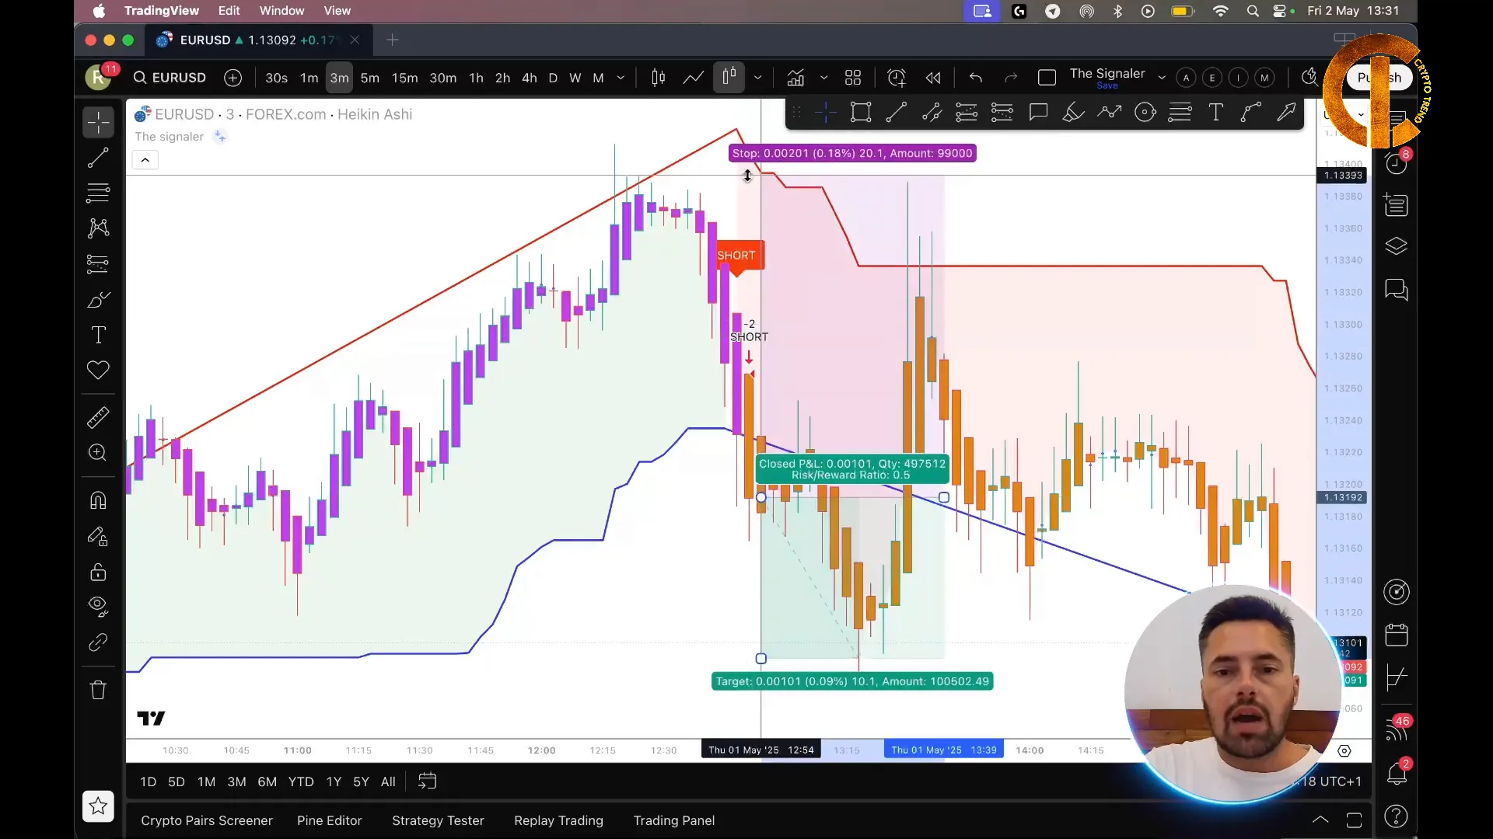Open the forecasting and measurement tools
Image resolution: width=1493 pixels, height=839 pixels.
[x=98, y=264]
